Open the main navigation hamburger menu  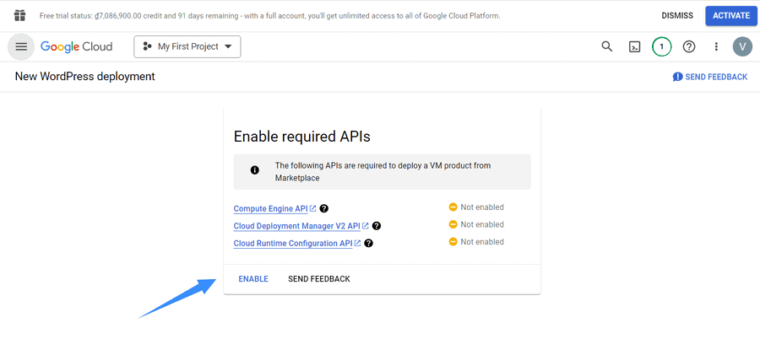[x=21, y=46]
